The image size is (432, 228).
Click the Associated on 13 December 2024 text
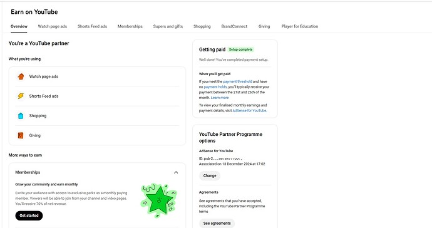232,163
